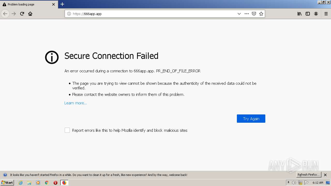Go to the Firefox home page

[x=30, y=14]
